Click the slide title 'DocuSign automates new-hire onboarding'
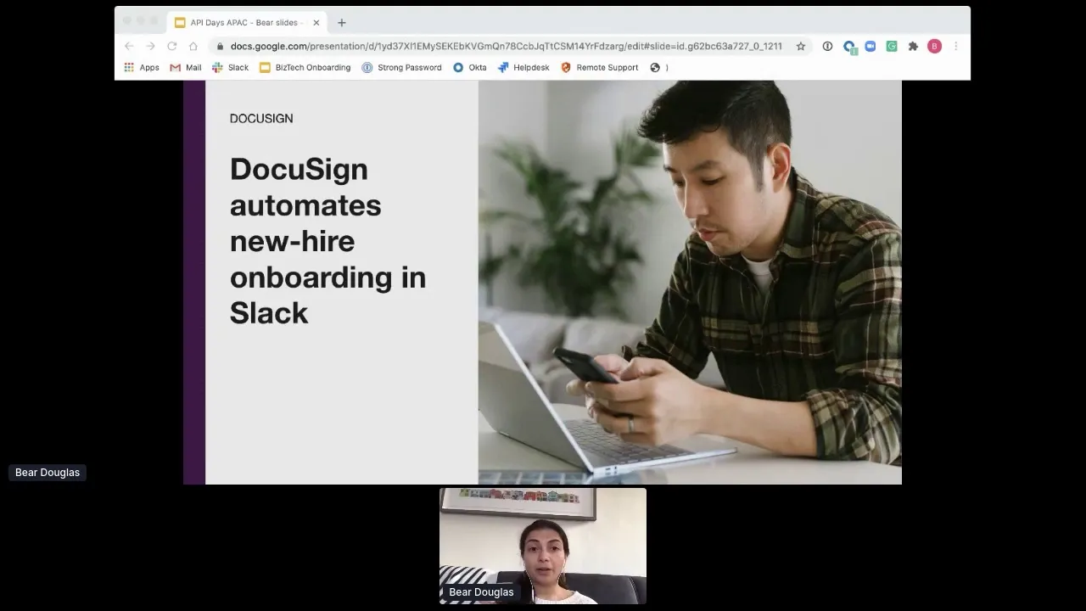Screen dimensions: 1086x611 [x=327, y=241]
